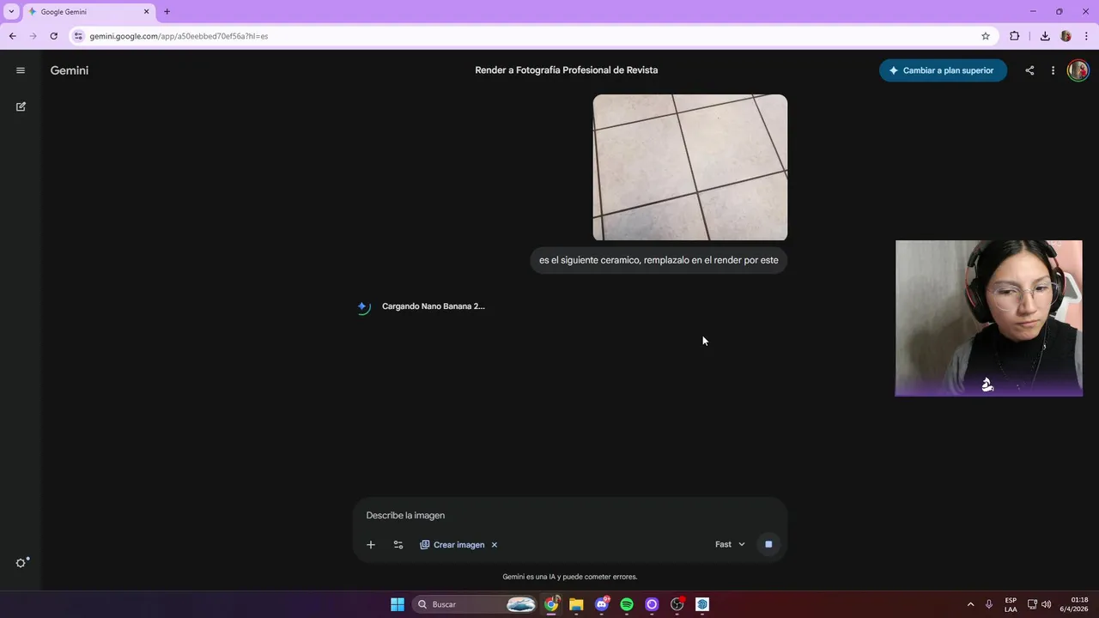Focus the Describe la imagen prompt field
This screenshot has height=618, width=1099.
click(569, 515)
